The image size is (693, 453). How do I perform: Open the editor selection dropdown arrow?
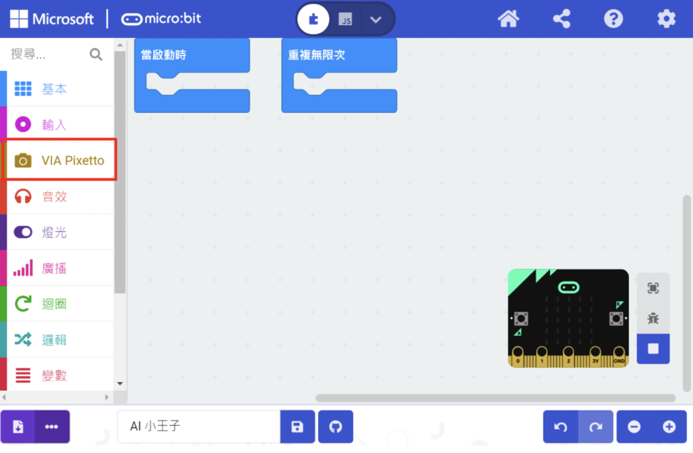pos(376,19)
